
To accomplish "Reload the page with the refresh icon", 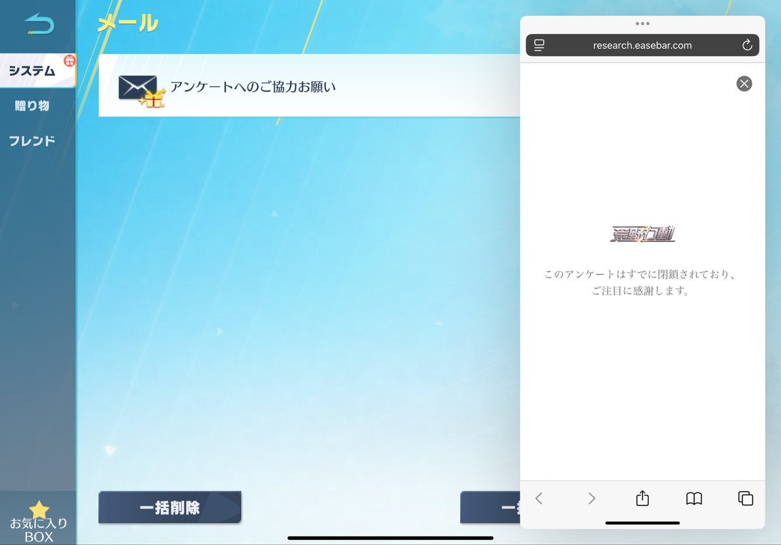I will 746,46.
